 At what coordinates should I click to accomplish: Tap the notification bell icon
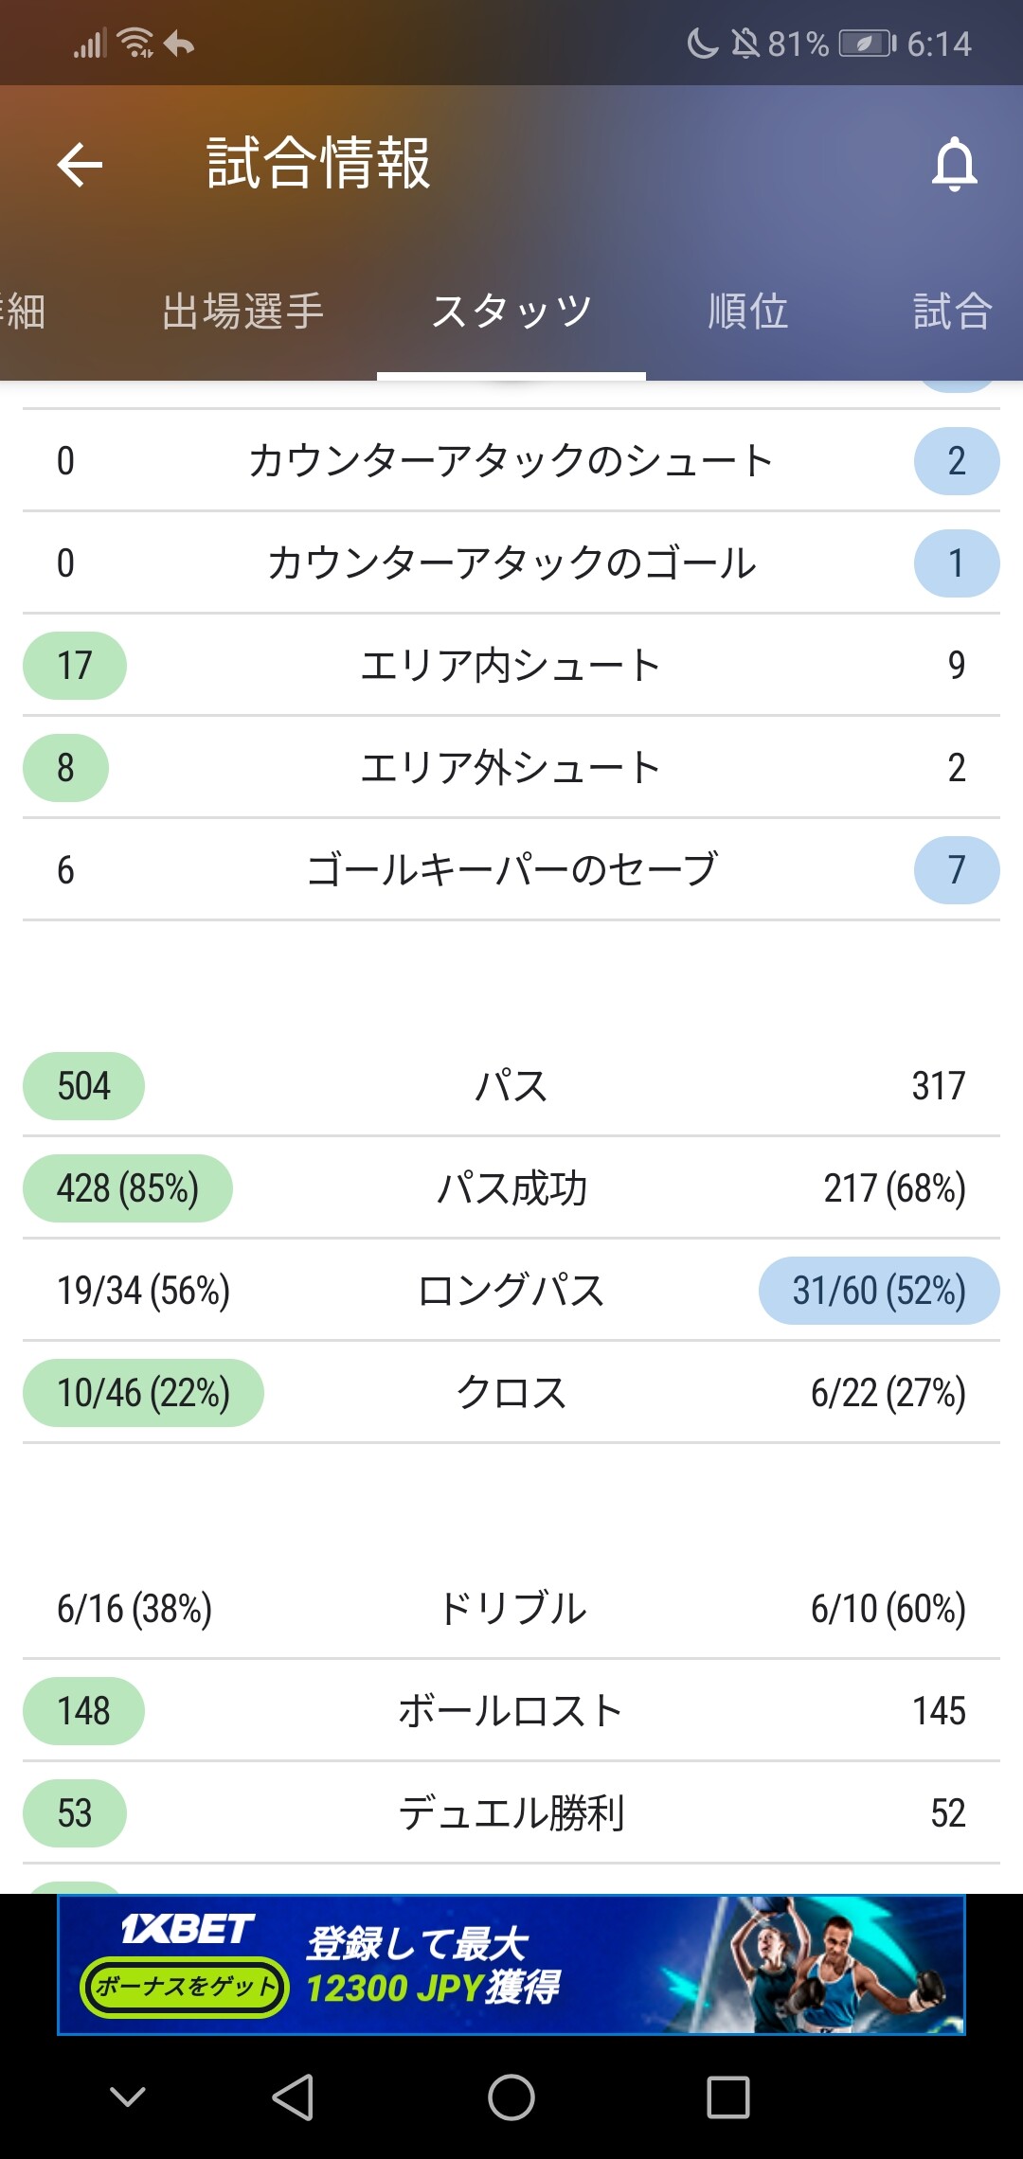coord(954,165)
